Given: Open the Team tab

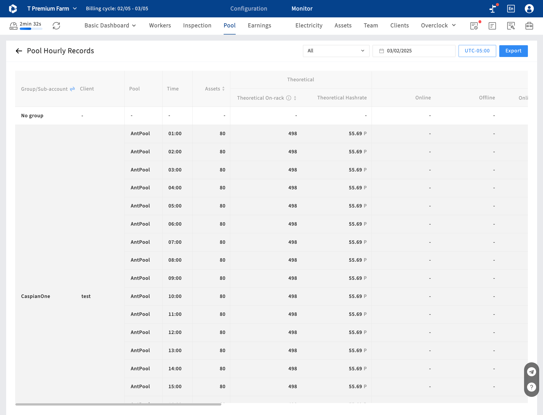Looking at the screenshot, I should (x=371, y=25).
